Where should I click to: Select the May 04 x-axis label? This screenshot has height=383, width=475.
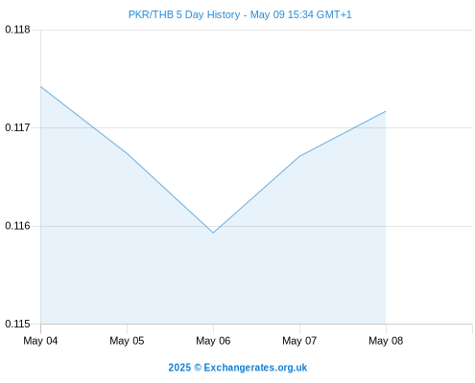point(40,341)
